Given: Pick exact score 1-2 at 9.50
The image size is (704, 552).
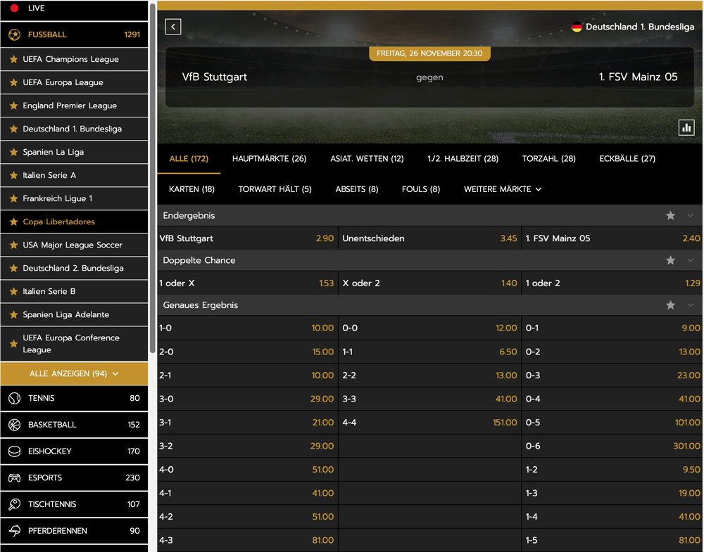Looking at the screenshot, I should point(612,470).
